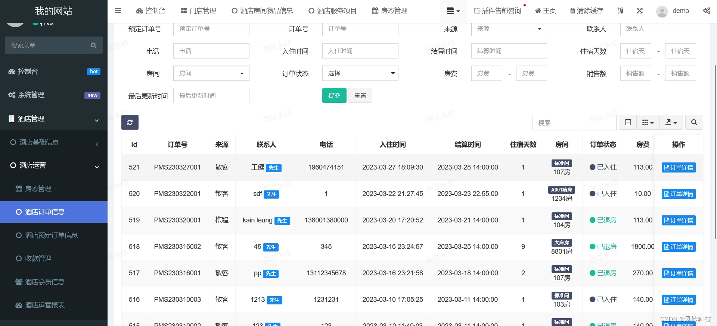
Task: Click the 结算时间 filter field
Action: pyautogui.click(x=509, y=51)
